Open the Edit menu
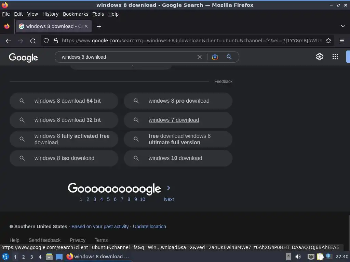350x262 pixels. coord(18,14)
